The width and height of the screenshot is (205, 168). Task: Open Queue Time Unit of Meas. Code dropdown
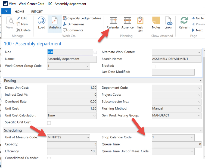192,151
